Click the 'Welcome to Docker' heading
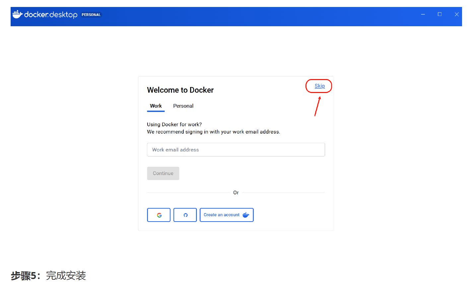Image resolution: width=471 pixels, height=293 pixels. point(180,90)
